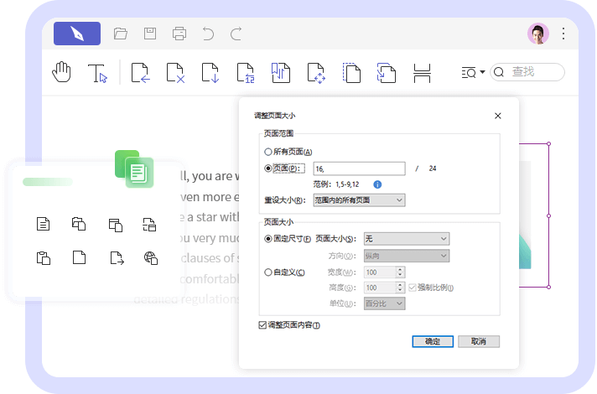Viewport: 597px width, 394px height.
Task: Click the 高度(G) value field
Action: point(380,288)
